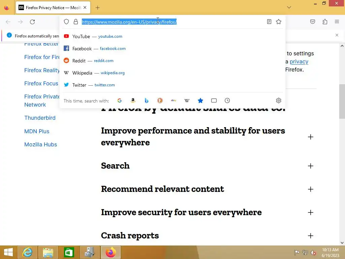Expand Improve performance and stability section
Image resolution: width=345 pixels, height=259 pixels.
click(310, 137)
